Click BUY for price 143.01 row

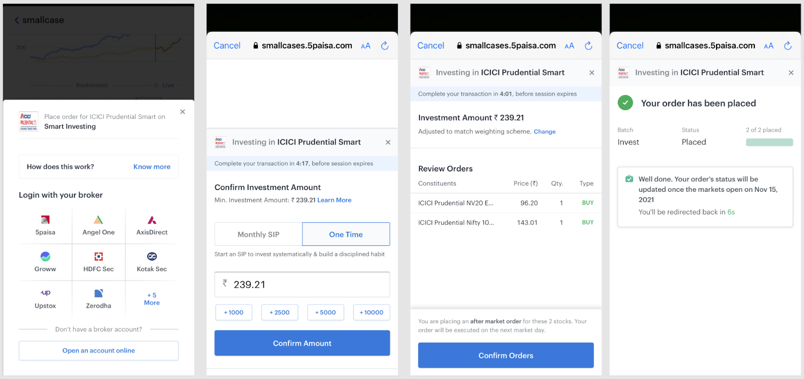click(x=588, y=222)
